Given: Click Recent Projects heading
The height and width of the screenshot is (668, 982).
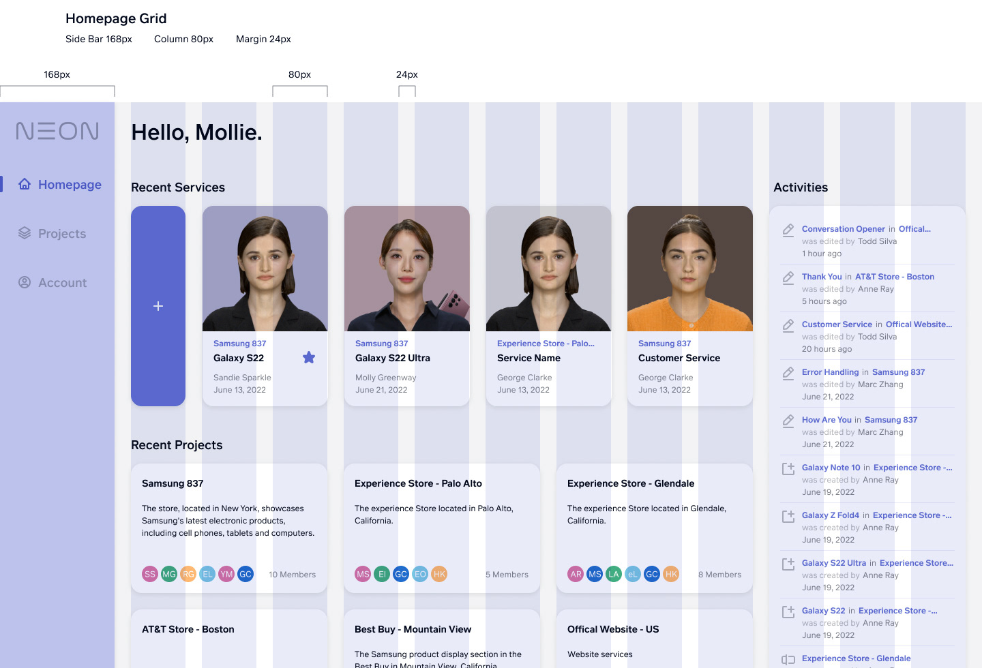Looking at the screenshot, I should coord(177,445).
